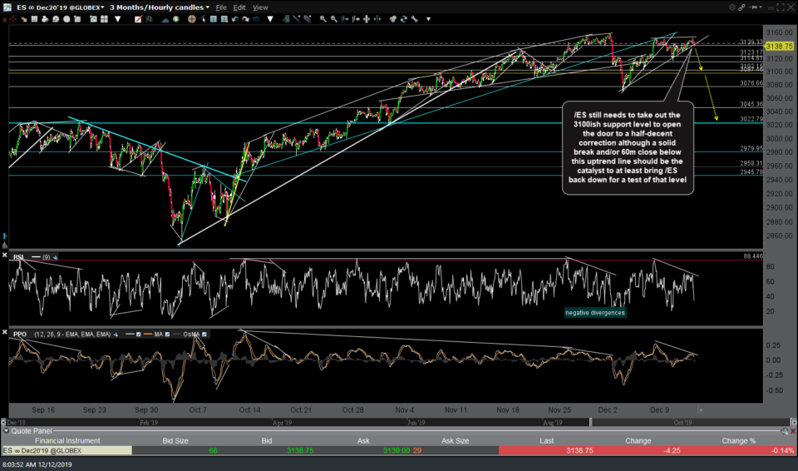798x471 pixels.
Task: Click the Change column header
Action: click(x=638, y=441)
